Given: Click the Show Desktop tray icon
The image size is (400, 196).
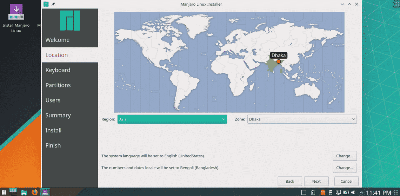Looking at the screenshot, I should pos(304,192).
